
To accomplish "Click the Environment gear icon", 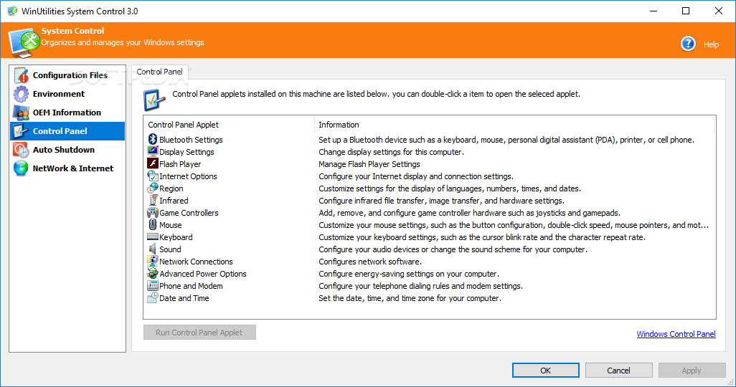I will [21, 94].
